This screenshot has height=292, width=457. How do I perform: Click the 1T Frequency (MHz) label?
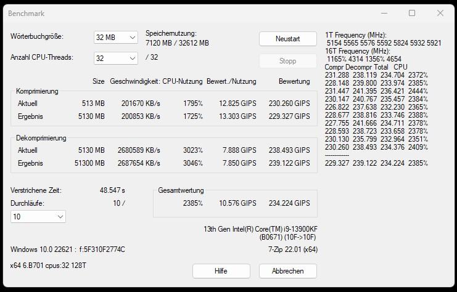(356, 35)
